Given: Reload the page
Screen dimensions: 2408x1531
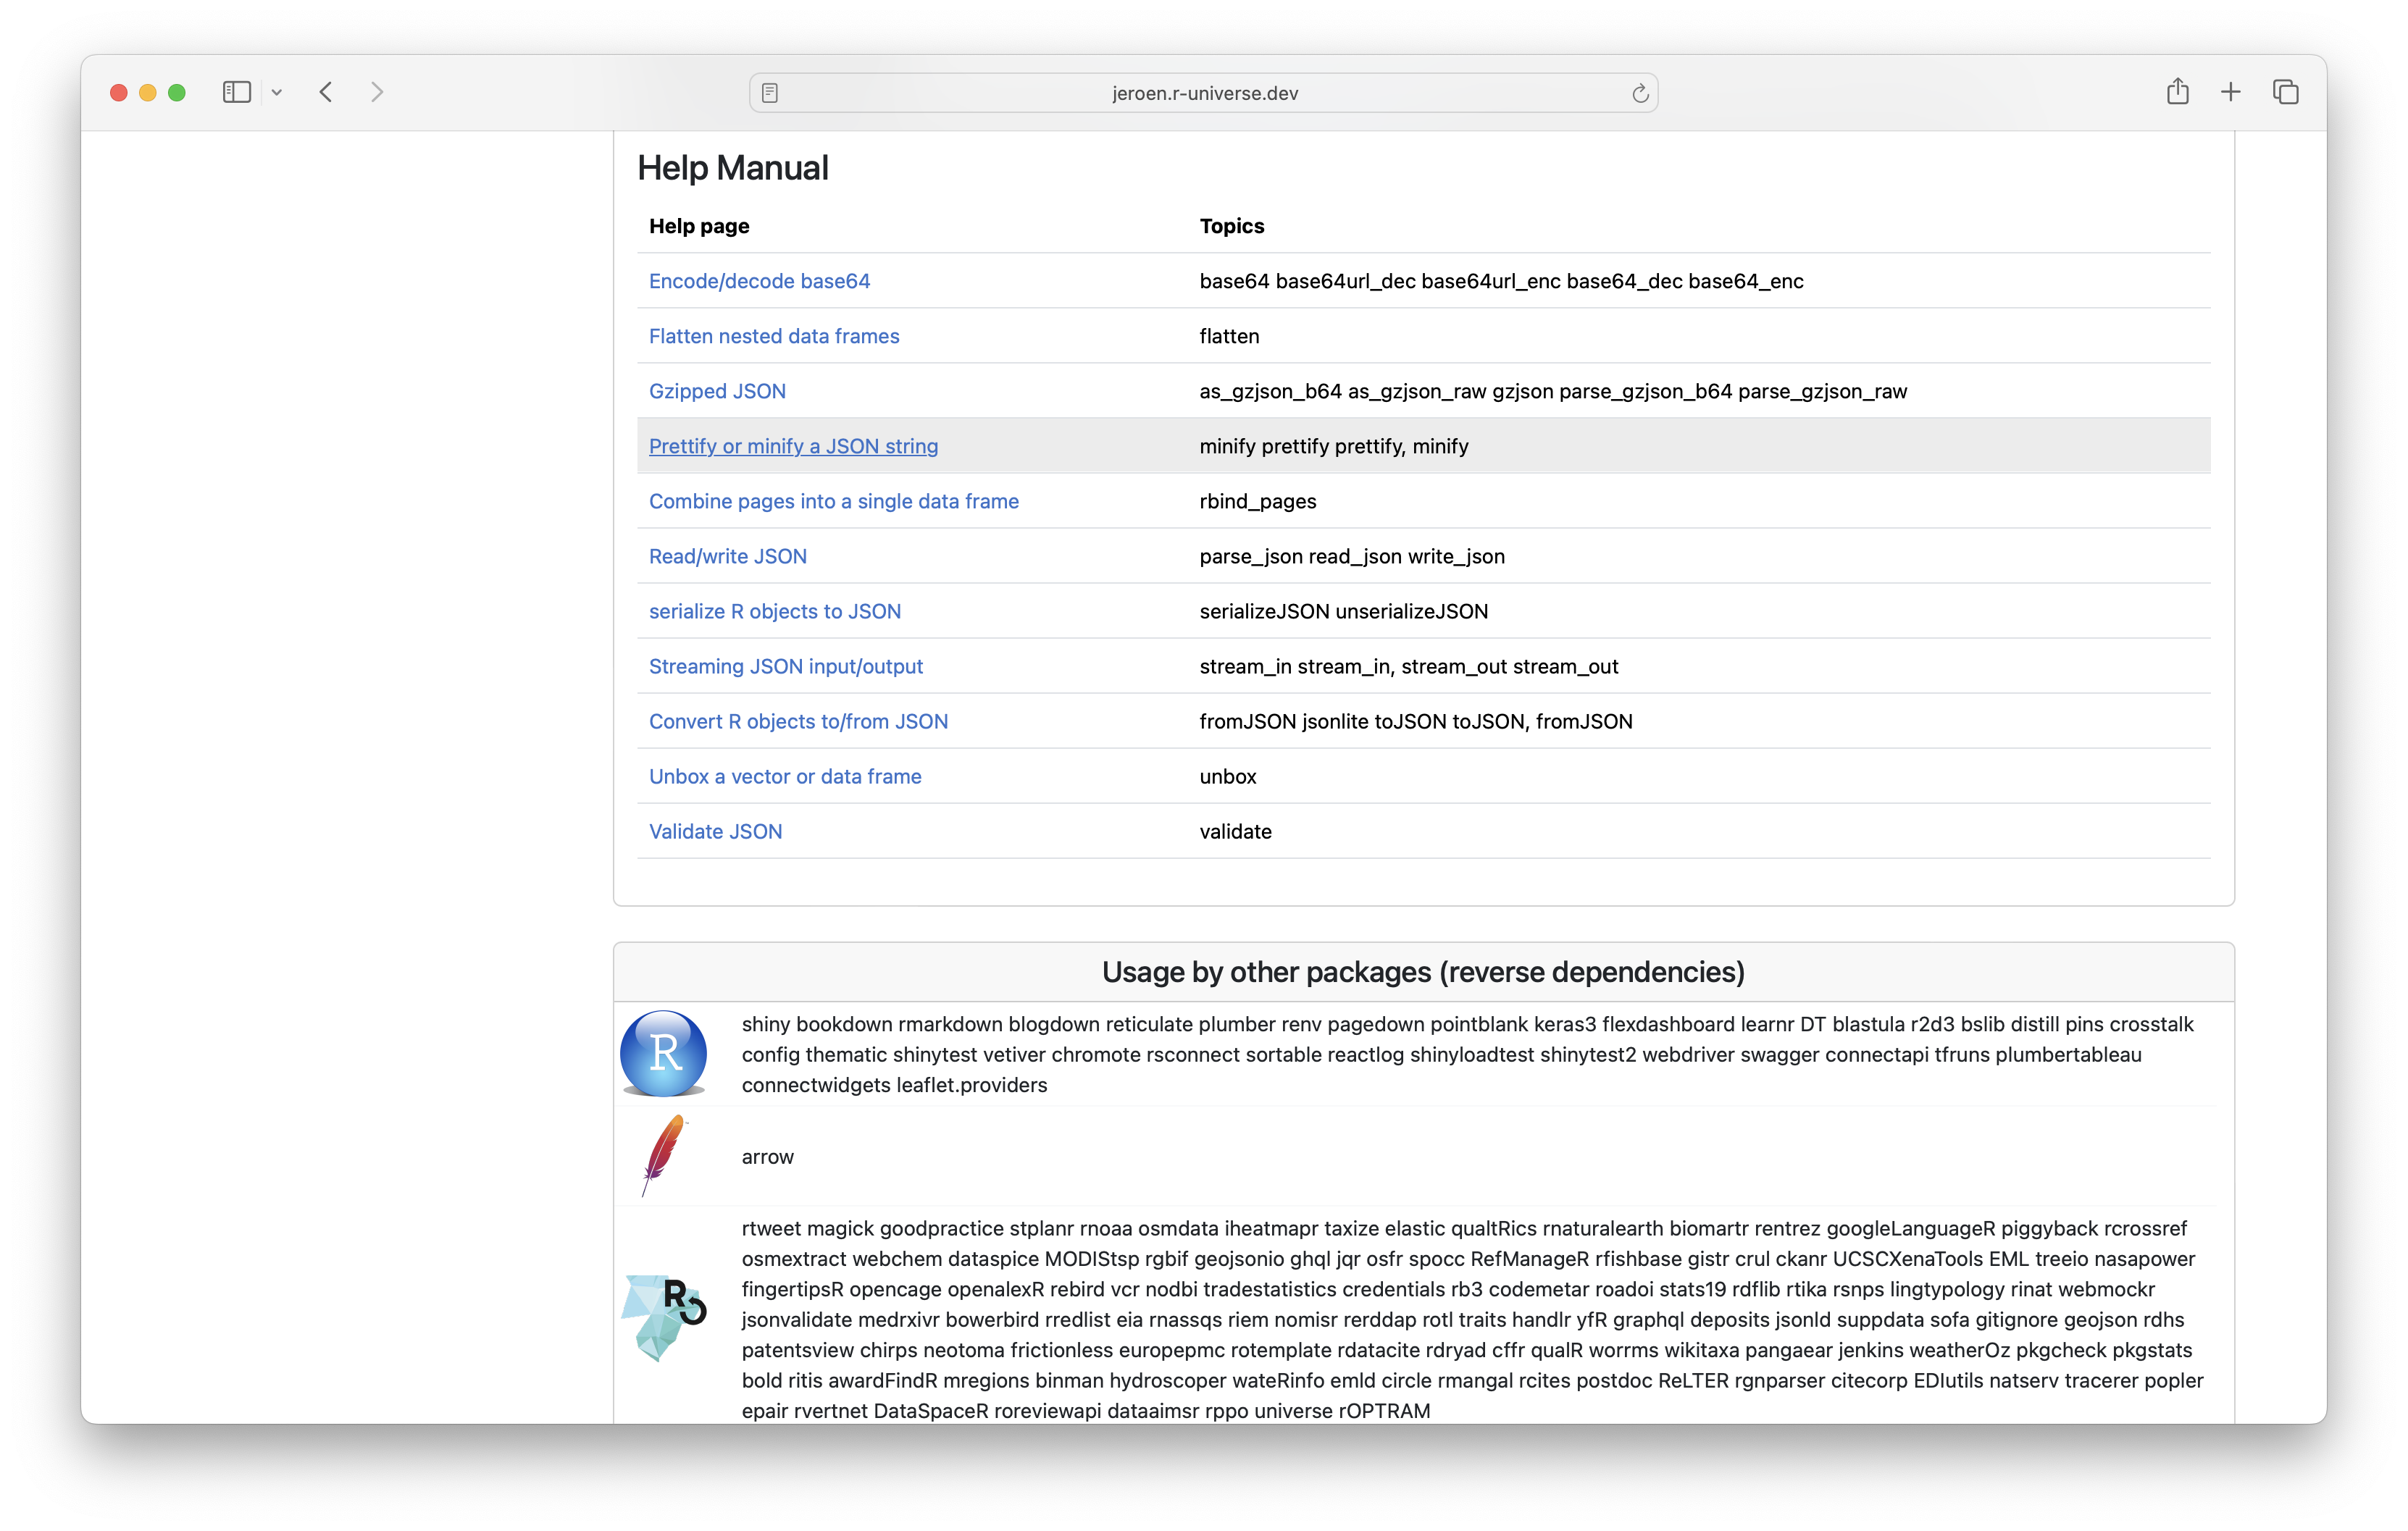Looking at the screenshot, I should coord(1640,93).
